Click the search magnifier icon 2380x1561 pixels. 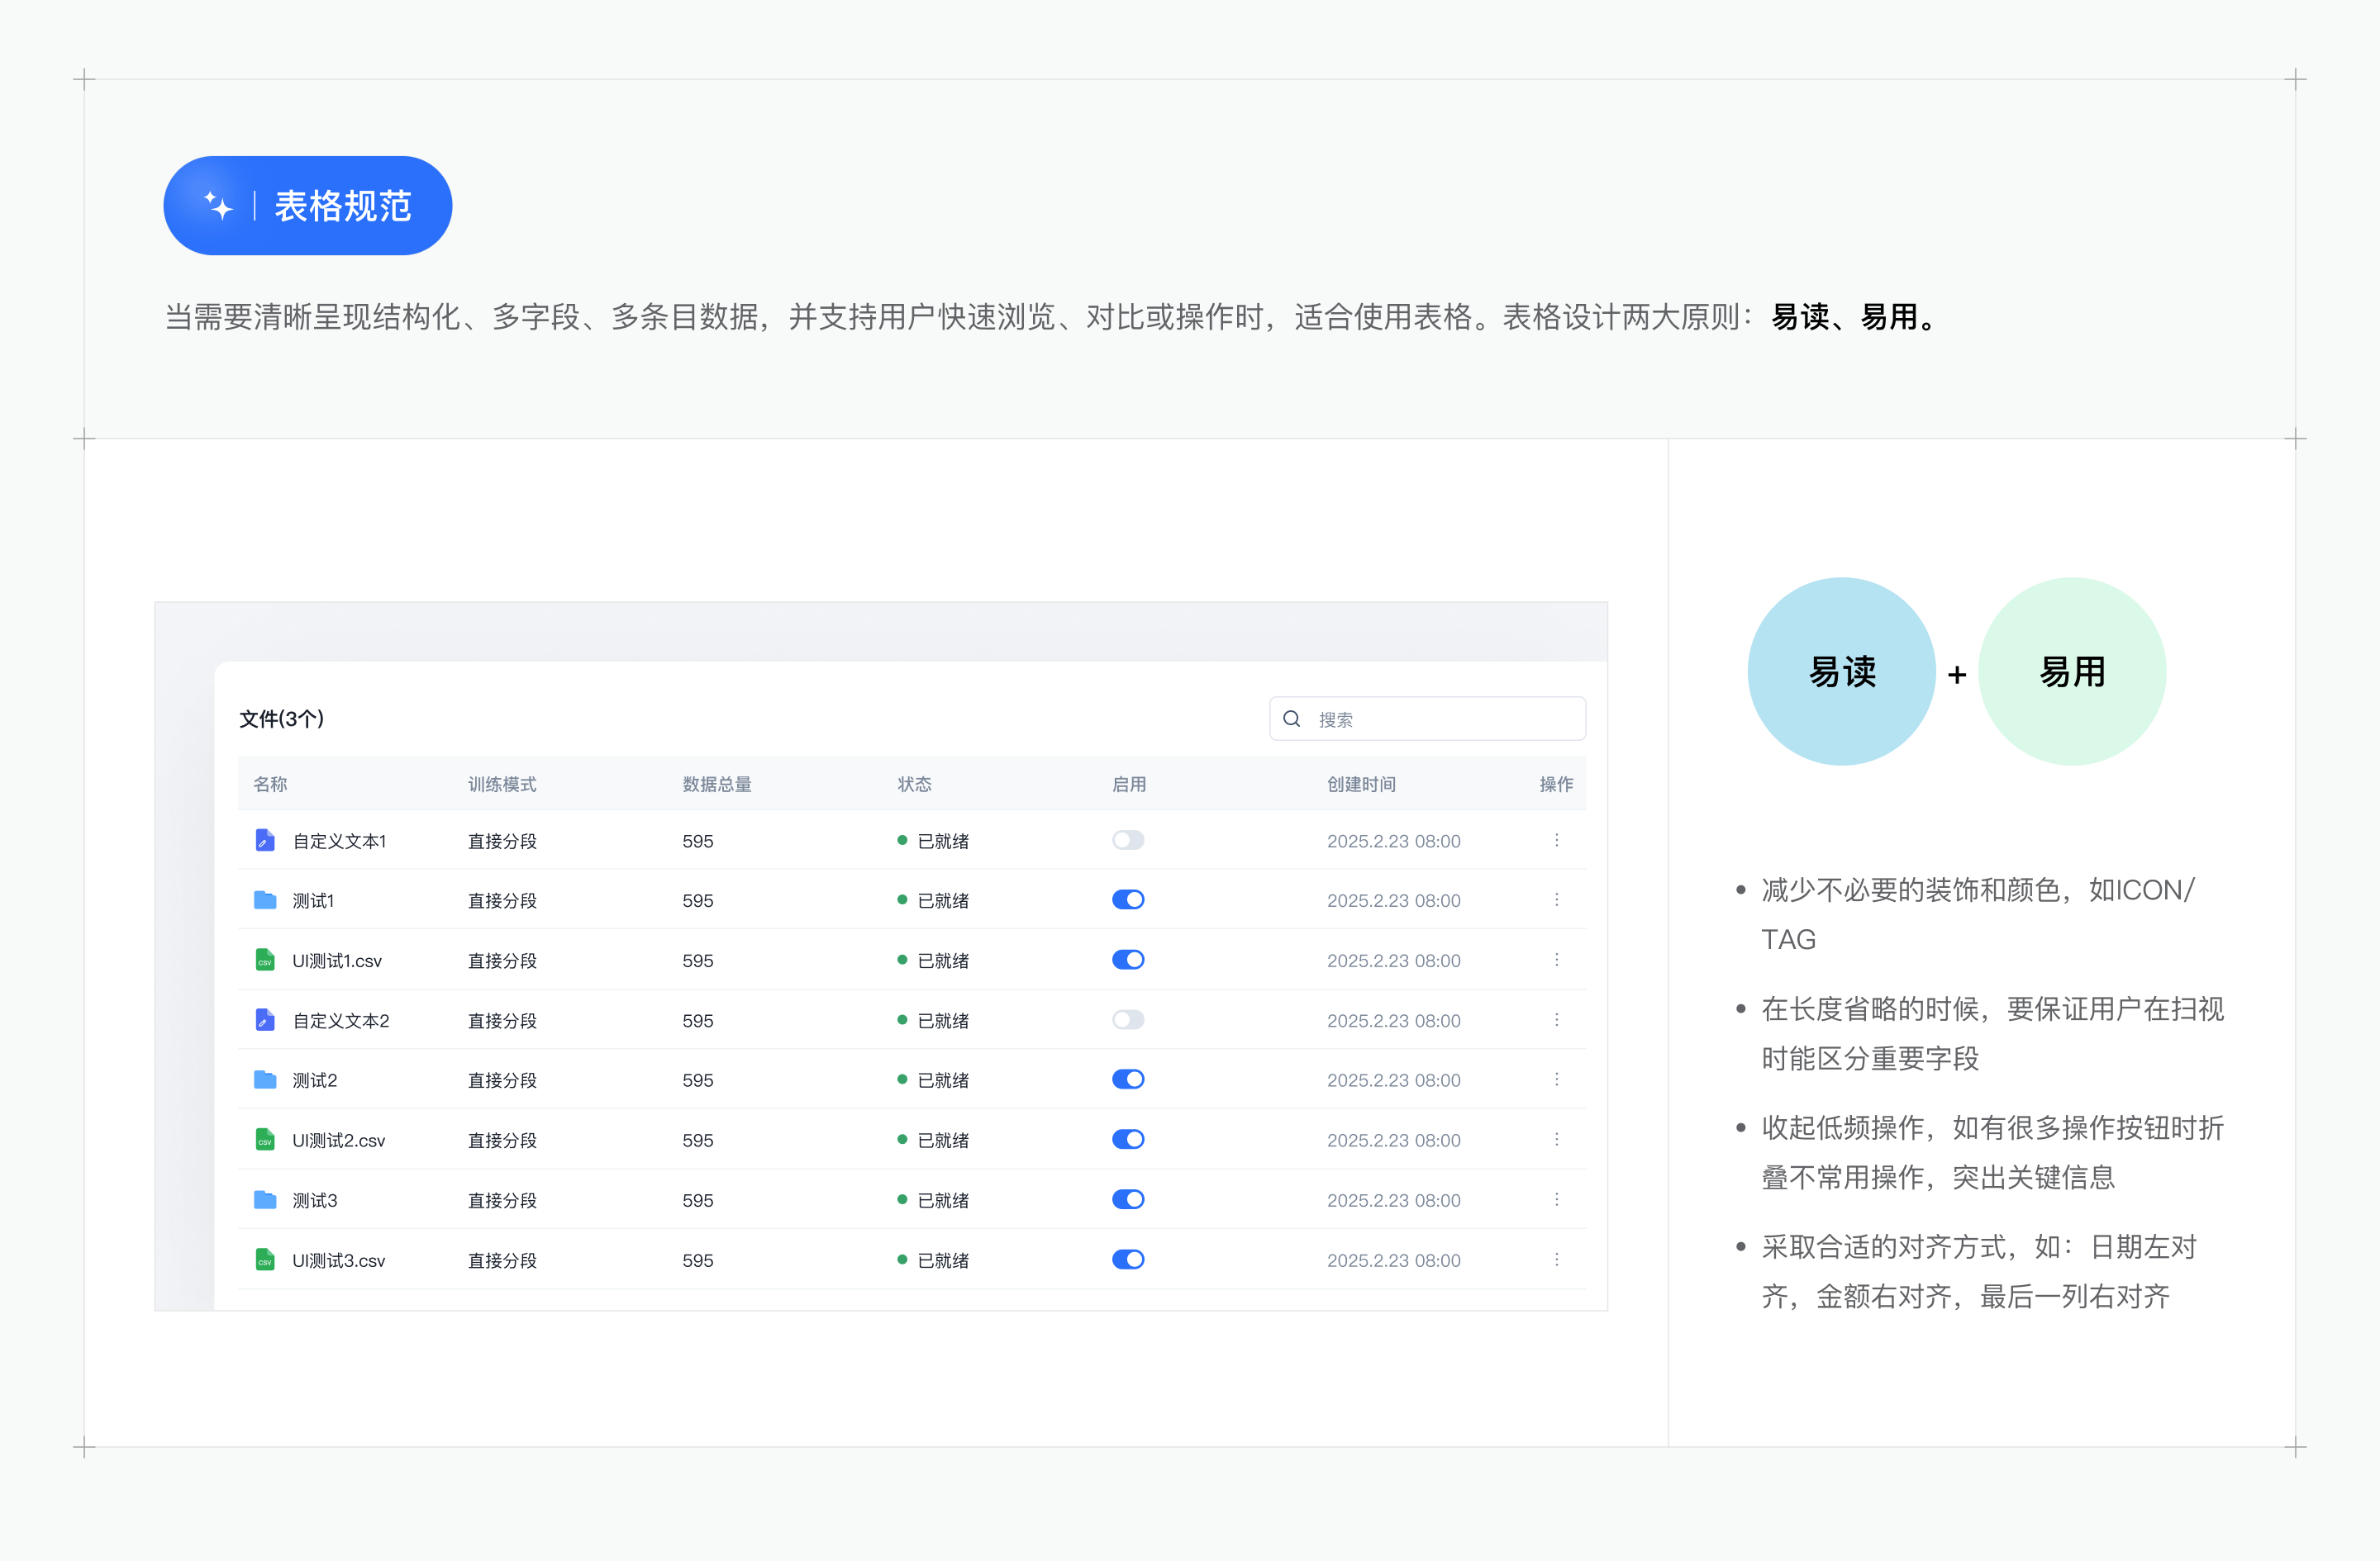(1291, 719)
